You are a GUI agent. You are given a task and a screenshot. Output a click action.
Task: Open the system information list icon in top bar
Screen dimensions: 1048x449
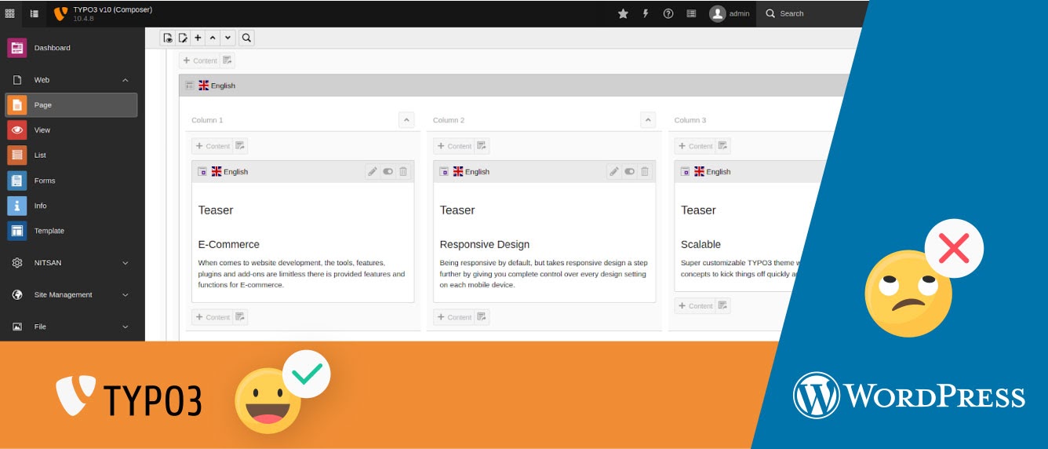(691, 13)
